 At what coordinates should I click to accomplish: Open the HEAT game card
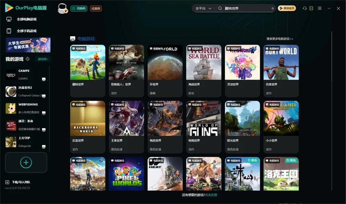pyautogui.click(x=165, y=174)
